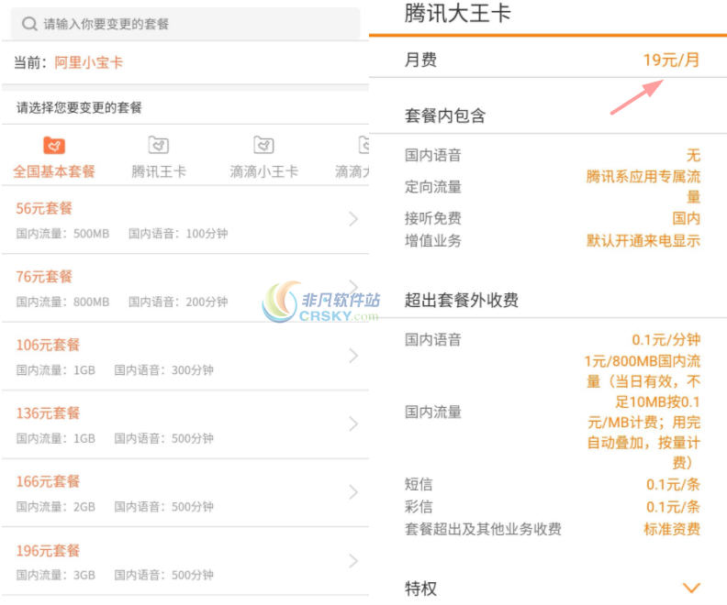Type in the 请输入你要变更的套餐 search field
The width and height of the screenshot is (727, 605).
point(184,24)
